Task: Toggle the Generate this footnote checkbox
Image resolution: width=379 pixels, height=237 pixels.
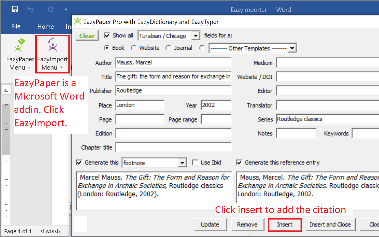Action: [x=79, y=162]
